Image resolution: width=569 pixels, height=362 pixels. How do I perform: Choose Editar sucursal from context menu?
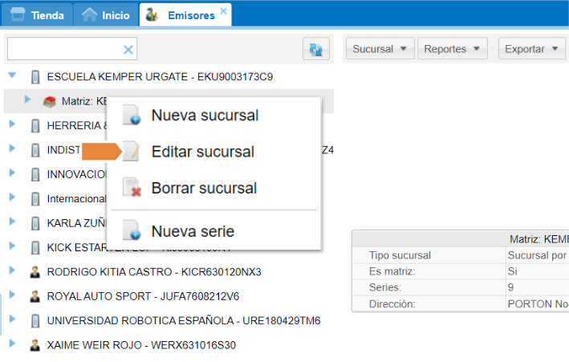click(202, 152)
